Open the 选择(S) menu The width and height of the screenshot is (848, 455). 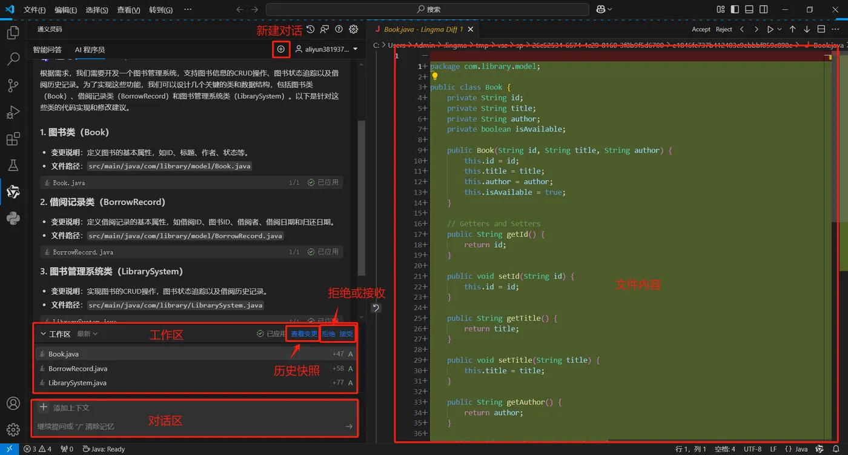[x=97, y=10]
